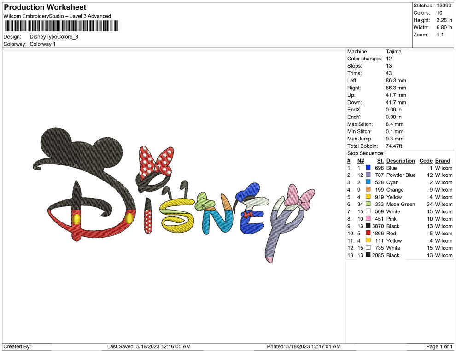Viewport: 456px width, 351px height.
Task: Click the Description column header
Action: 400,160
